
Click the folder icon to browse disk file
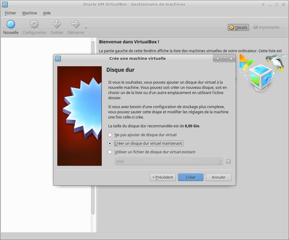point(228,161)
